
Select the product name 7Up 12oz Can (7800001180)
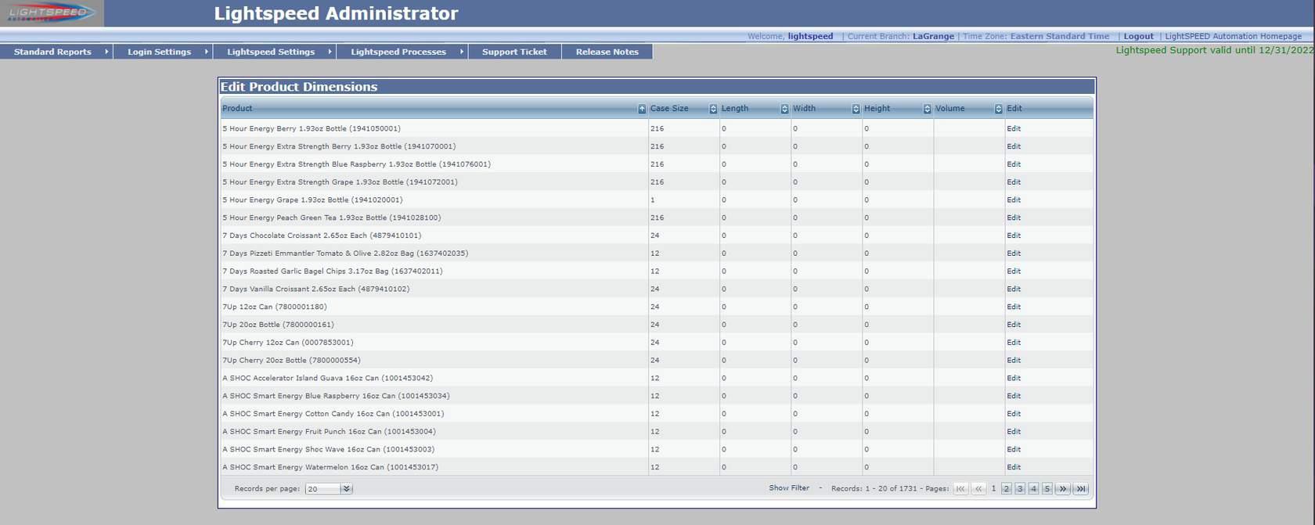(x=275, y=307)
